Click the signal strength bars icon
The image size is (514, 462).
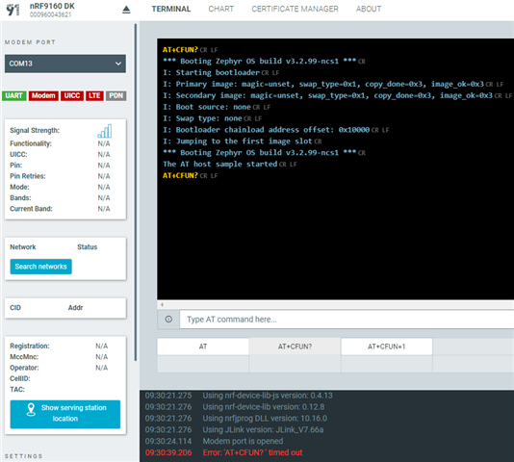(105, 131)
